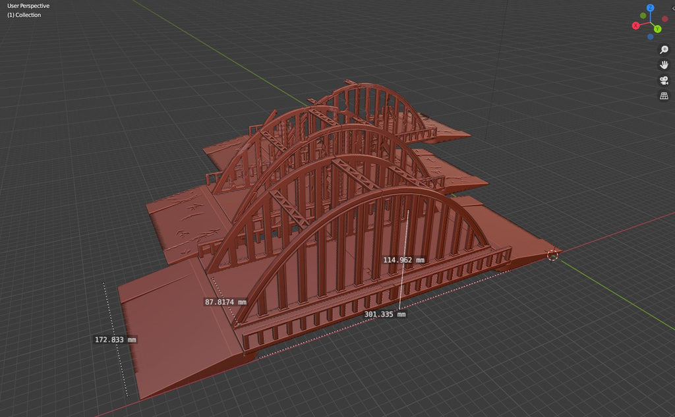675x417 pixels.
Task: Toggle perspective/orthographic grid icon
Action: [x=664, y=96]
